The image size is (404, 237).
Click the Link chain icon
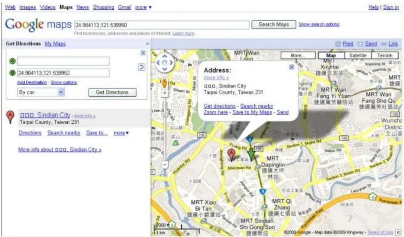384,44
